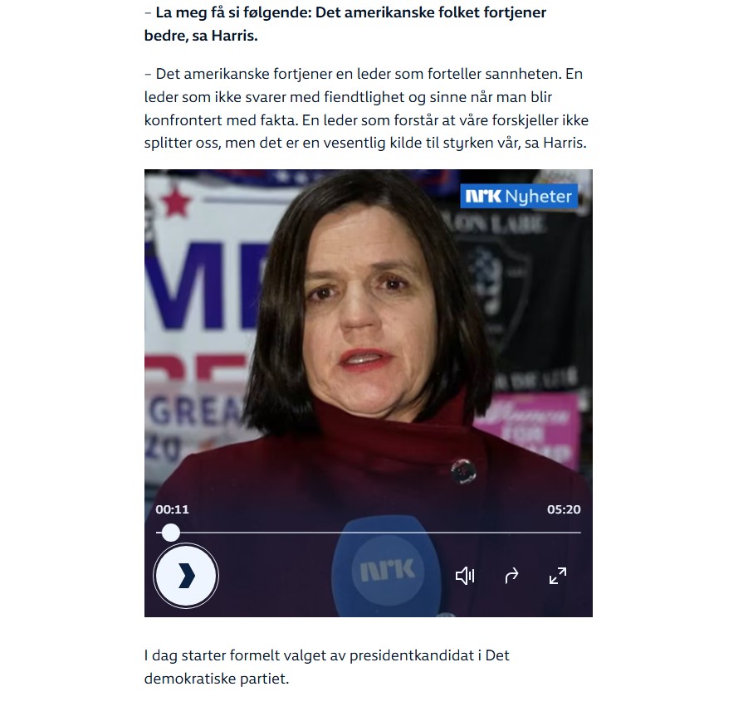Click the words 'demokratiske partiet' below the video

pyautogui.click(x=217, y=679)
